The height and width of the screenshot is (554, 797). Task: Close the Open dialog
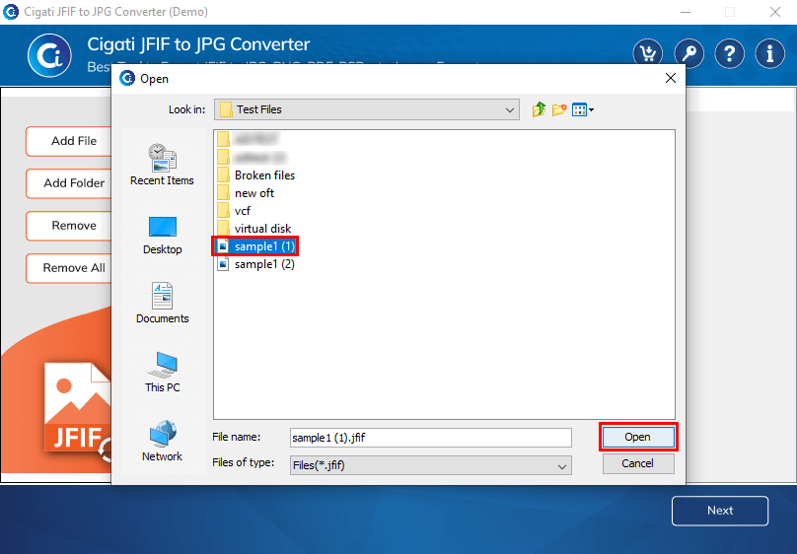point(671,78)
